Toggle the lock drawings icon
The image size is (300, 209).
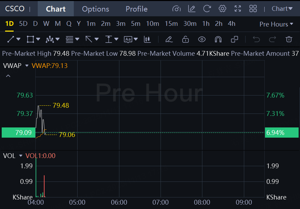[x=185, y=39]
